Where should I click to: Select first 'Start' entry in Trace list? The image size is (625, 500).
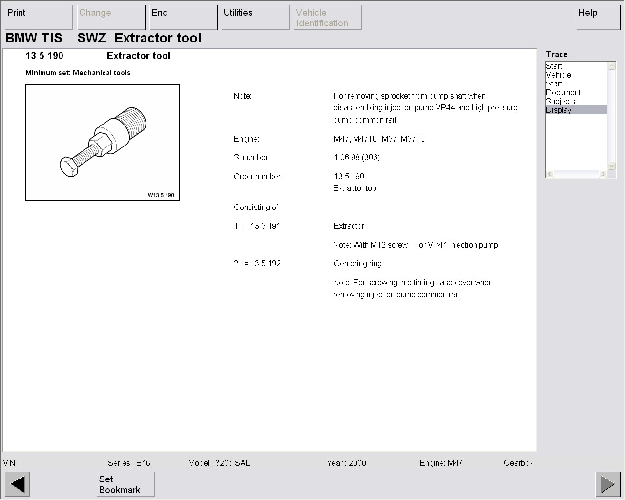576,66
